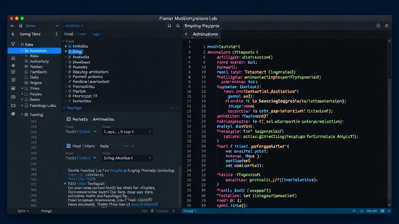399x224 pixels.
Task: Click the icon left of 'Going Tiees'
Action: click(13, 34)
